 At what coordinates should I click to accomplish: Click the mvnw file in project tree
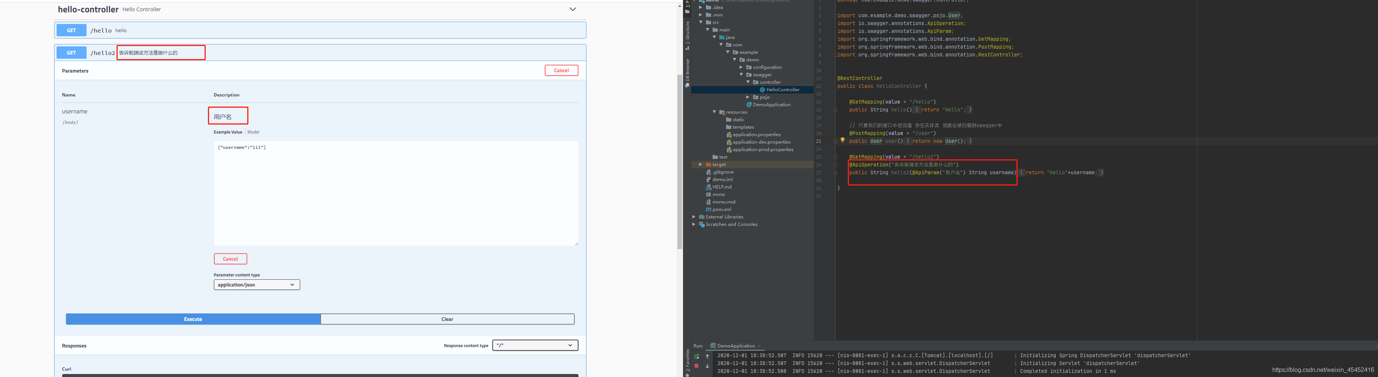715,194
